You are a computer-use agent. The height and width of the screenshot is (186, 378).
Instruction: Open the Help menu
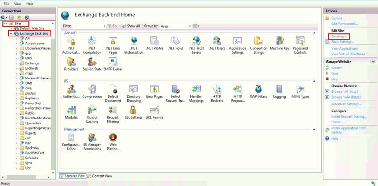coord(30,4)
